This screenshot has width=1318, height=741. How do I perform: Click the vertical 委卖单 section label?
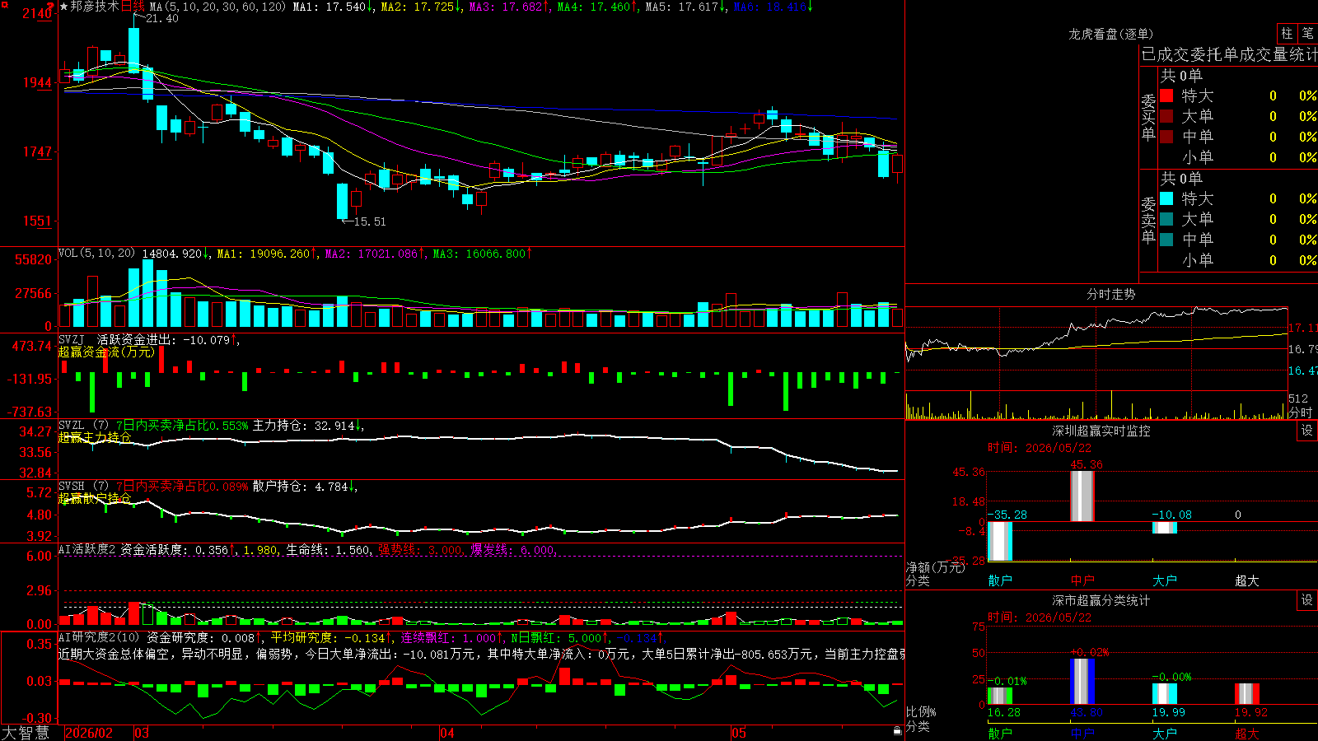coord(1148,221)
